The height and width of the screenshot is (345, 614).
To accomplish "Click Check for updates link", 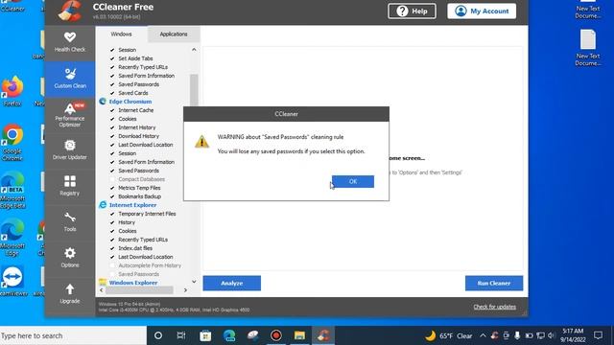I will click(x=495, y=307).
